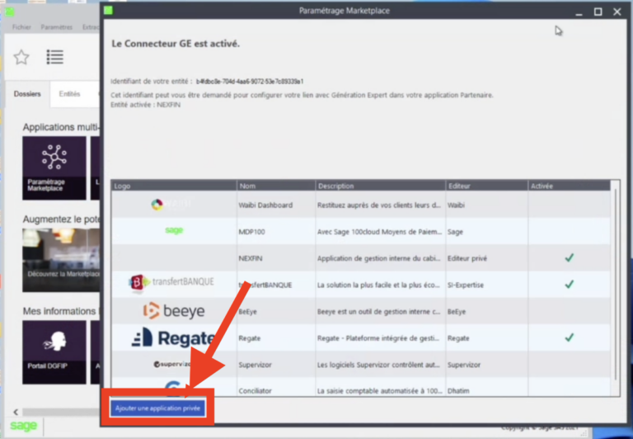Viewport: 633px width, 439px height.
Task: Select the Regate logo
Action: [x=174, y=338]
